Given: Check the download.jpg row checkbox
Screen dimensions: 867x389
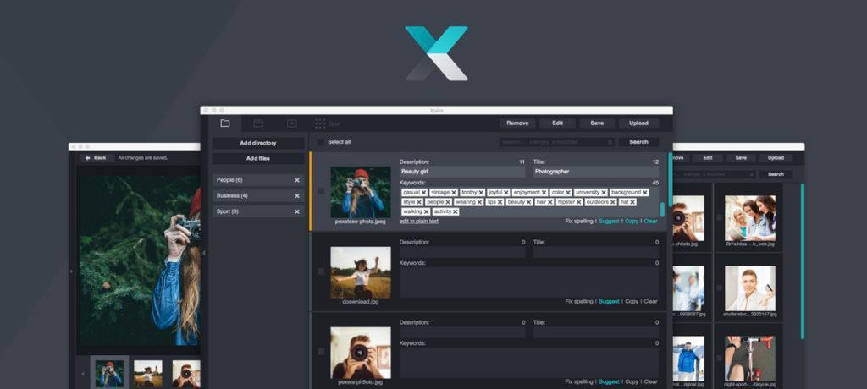Looking at the screenshot, I should 321,271.
